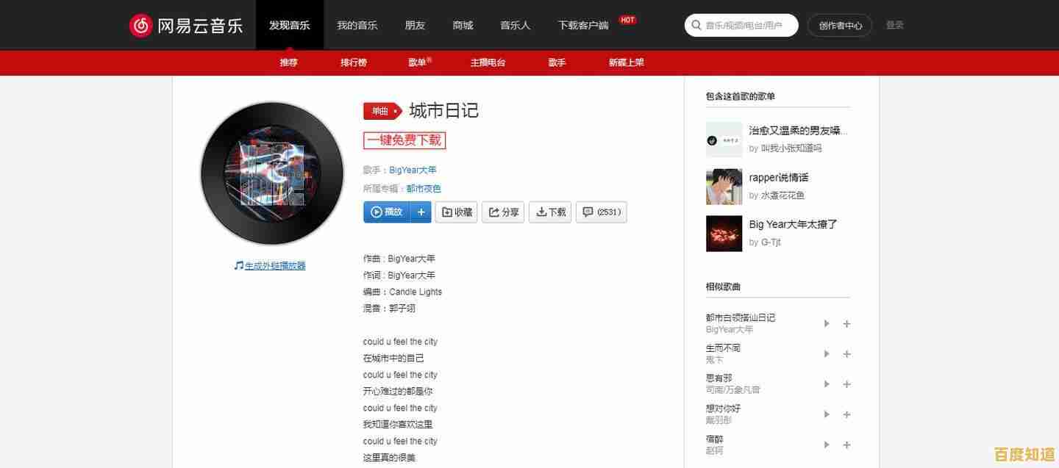Play 宿醉 using its arrow icon

826,444
